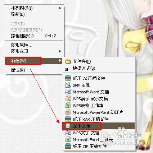Click the 好压 ZIP 压缩文件 icon
The height and width of the screenshot is (153, 153).
[68, 147]
